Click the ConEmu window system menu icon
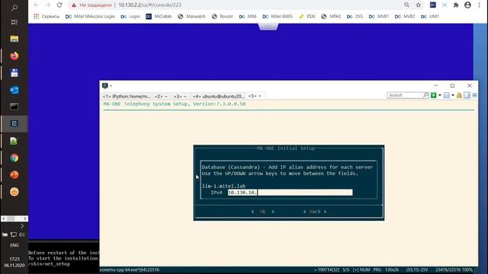This screenshot has width=488, height=274. click(105, 85)
